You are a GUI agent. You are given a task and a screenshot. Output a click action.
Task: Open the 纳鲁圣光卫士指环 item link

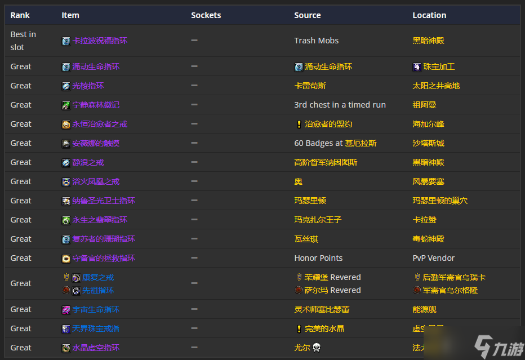[x=104, y=201]
